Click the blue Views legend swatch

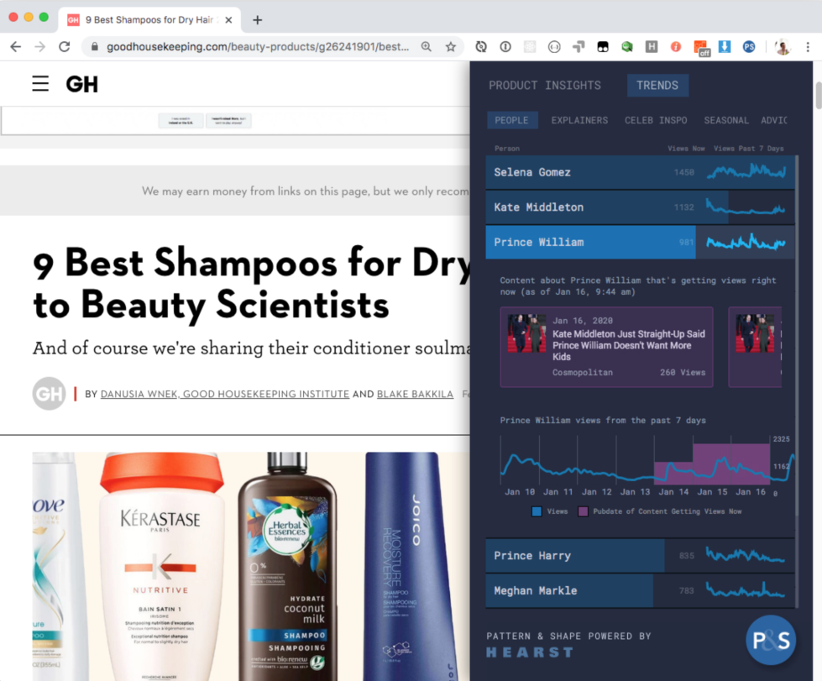537,511
